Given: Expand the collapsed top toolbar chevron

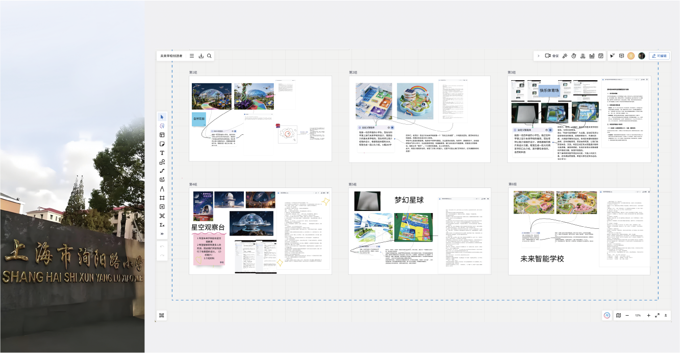Looking at the screenshot, I should 539,56.
